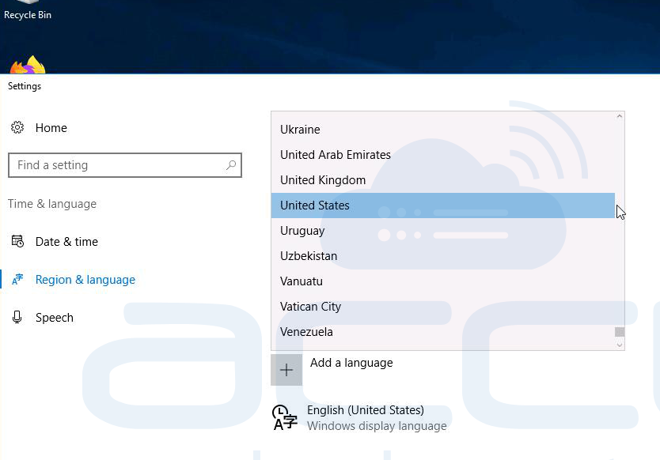
Task: Click the Speech microphone icon
Action: (x=17, y=317)
